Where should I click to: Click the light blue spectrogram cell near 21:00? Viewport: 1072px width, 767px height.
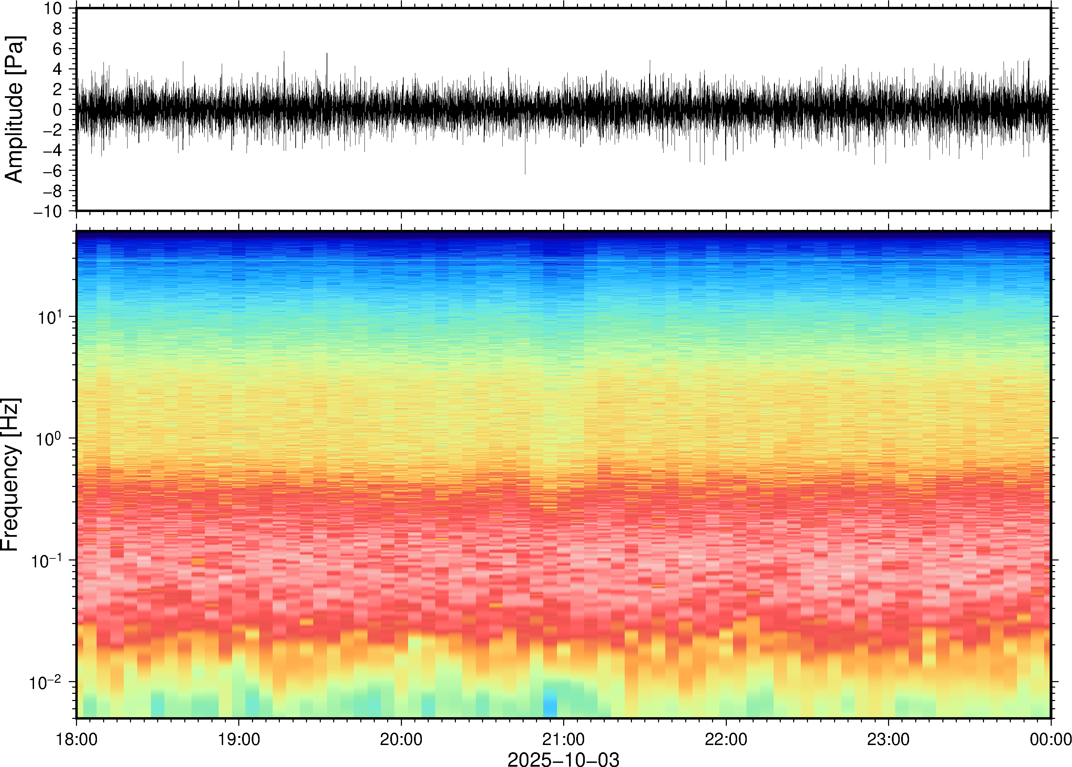point(549,709)
